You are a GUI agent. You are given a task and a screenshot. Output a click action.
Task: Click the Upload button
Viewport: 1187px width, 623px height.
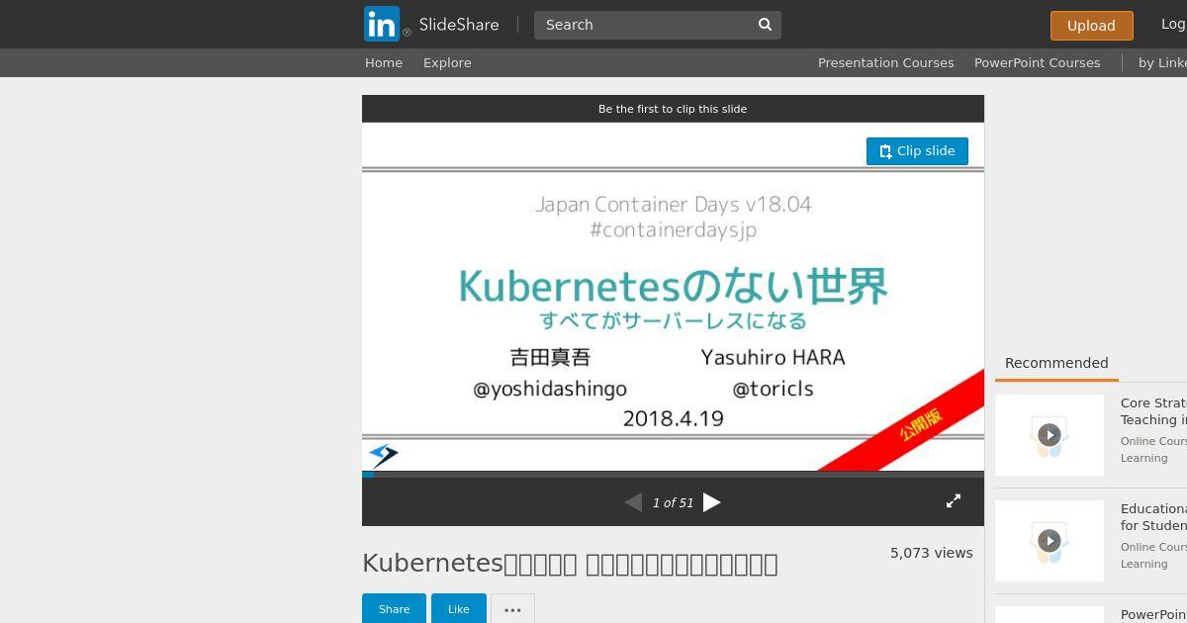pyautogui.click(x=1091, y=26)
